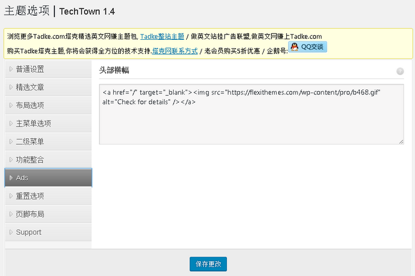Viewport: 415px width, 276px height.
Task: Click the arrow icon beside 功能整合
Action: click(11, 160)
